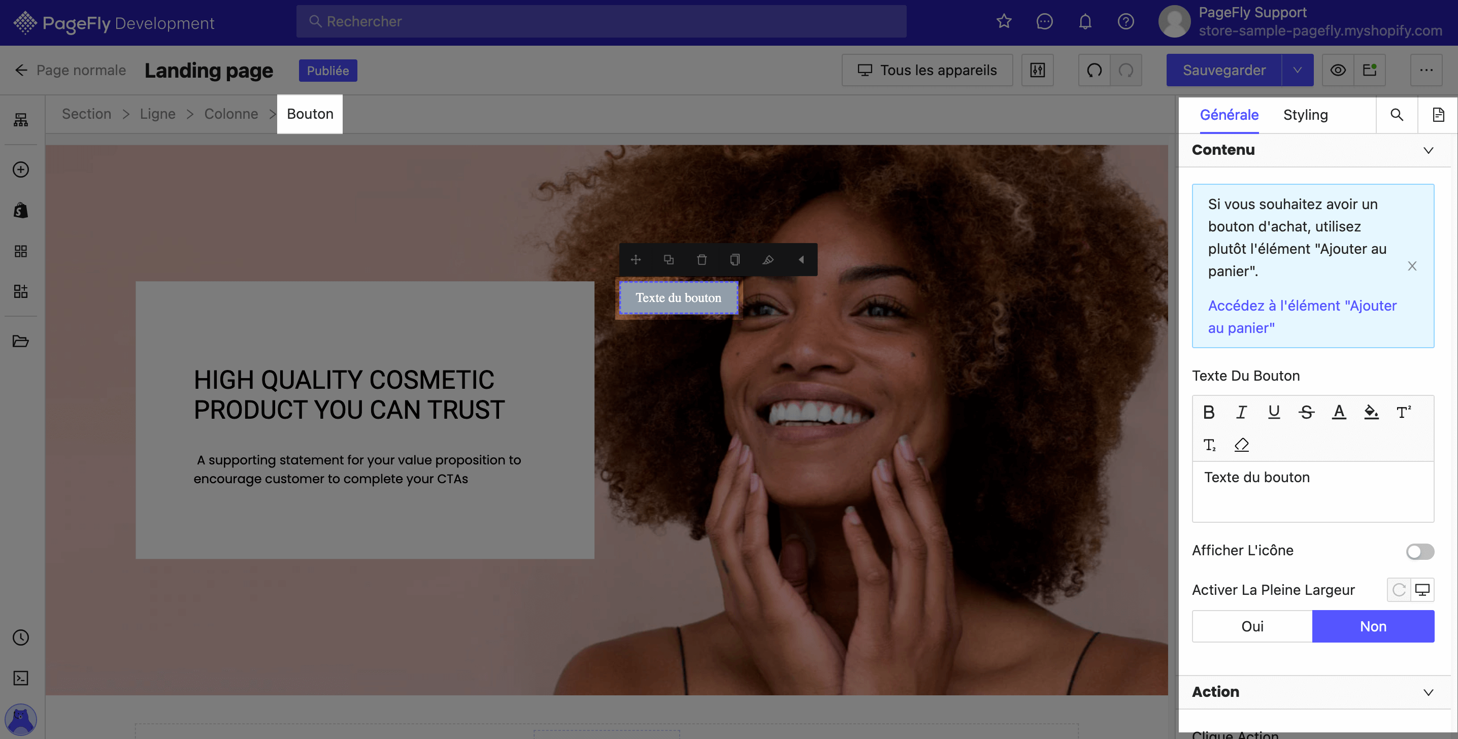Open the saved folder icon in sidebar
1458x739 pixels.
pos(21,341)
